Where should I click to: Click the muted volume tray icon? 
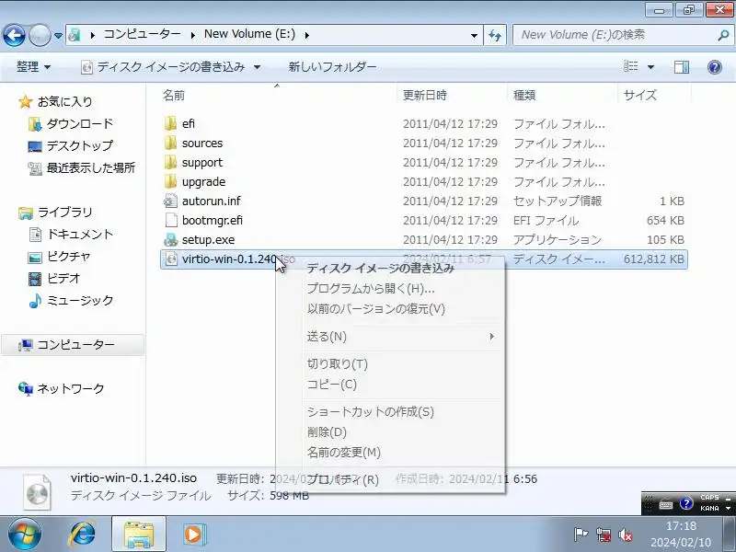coord(625,535)
